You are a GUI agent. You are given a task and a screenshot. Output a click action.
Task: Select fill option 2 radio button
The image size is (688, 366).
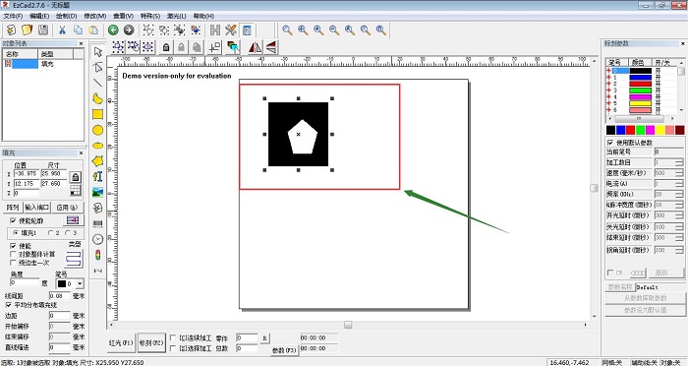(50, 233)
